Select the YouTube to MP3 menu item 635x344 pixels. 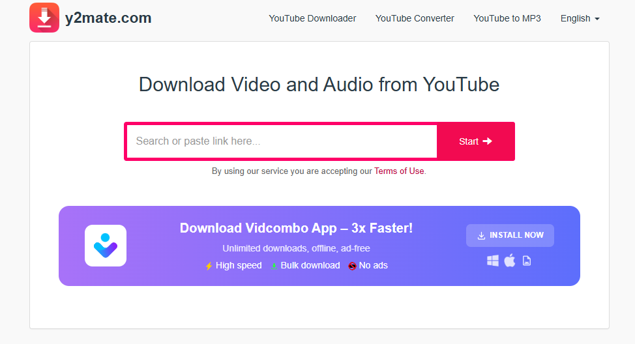coord(507,19)
